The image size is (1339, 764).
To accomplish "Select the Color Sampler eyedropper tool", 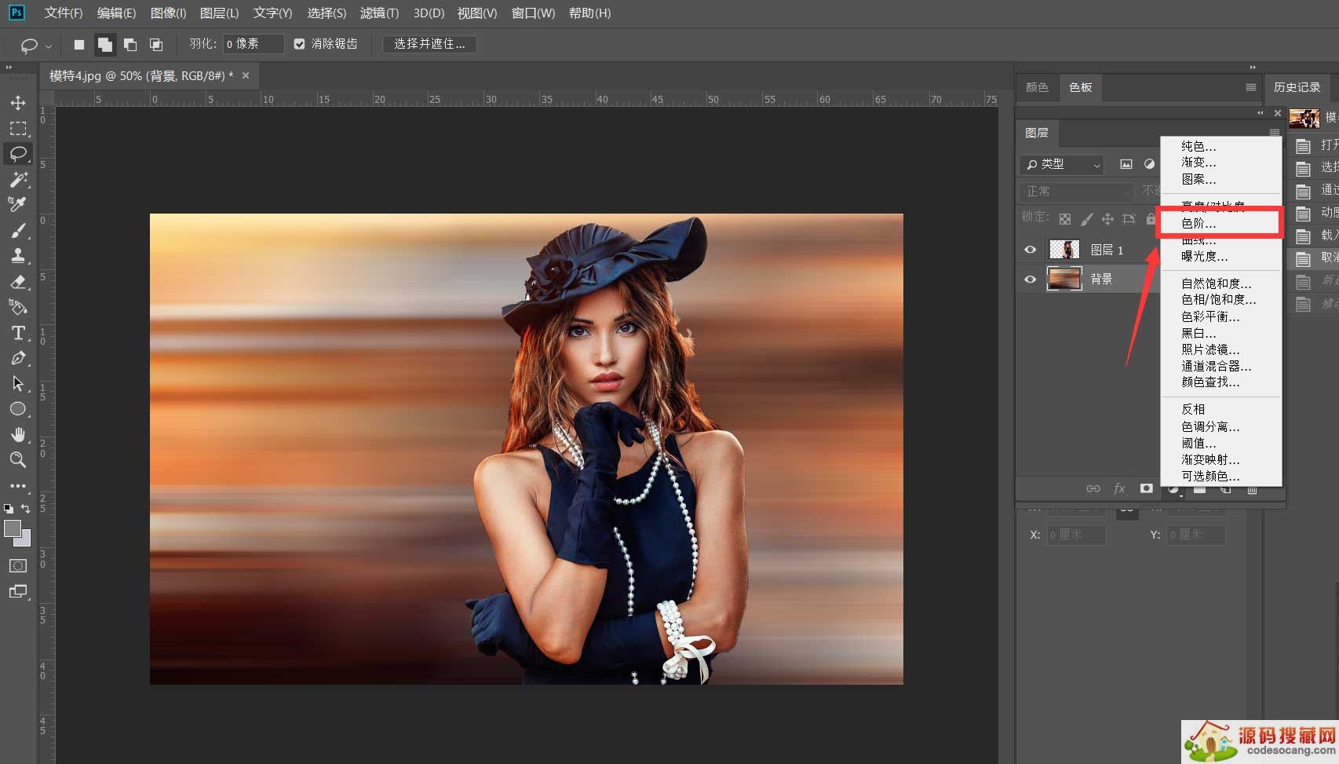I will [18, 204].
